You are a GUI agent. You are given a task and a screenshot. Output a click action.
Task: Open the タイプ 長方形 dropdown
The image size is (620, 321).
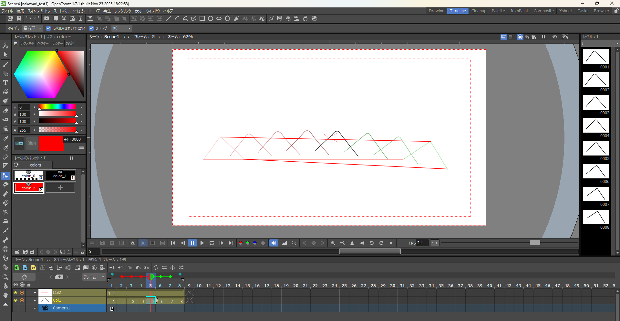pyautogui.click(x=32, y=28)
